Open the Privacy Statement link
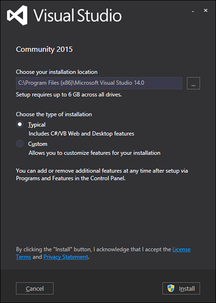The image size is (216, 303). pyautogui.click(x=66, y=257)
